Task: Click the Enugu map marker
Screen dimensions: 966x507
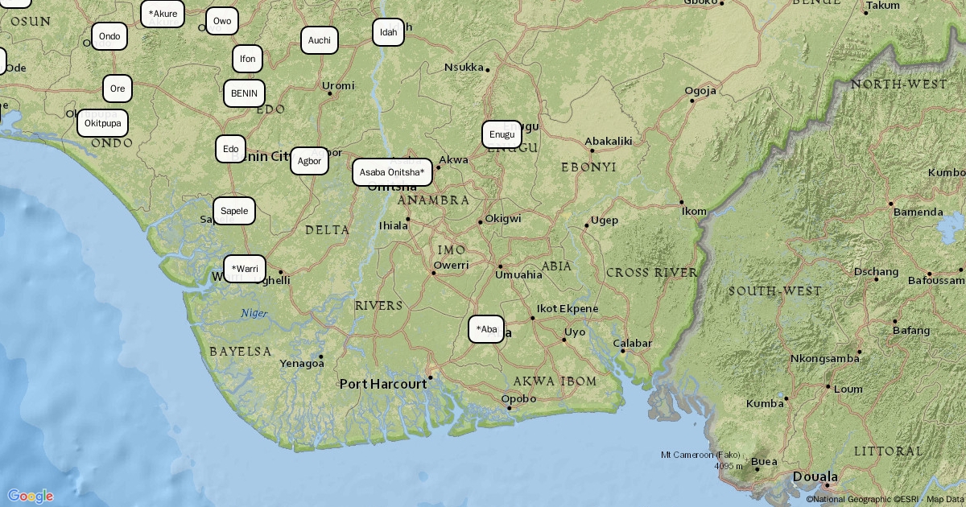Action: 502,134
